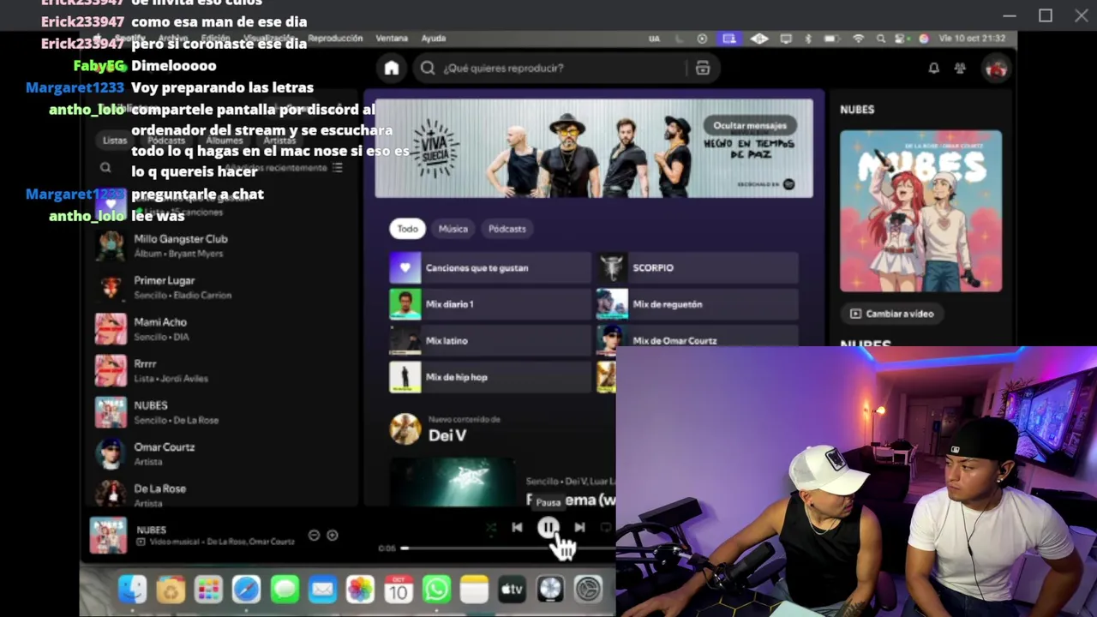Go to Spotify Home via house icon
The width and height of the screenshot is (1097, 617).
(x=392, y=69)
